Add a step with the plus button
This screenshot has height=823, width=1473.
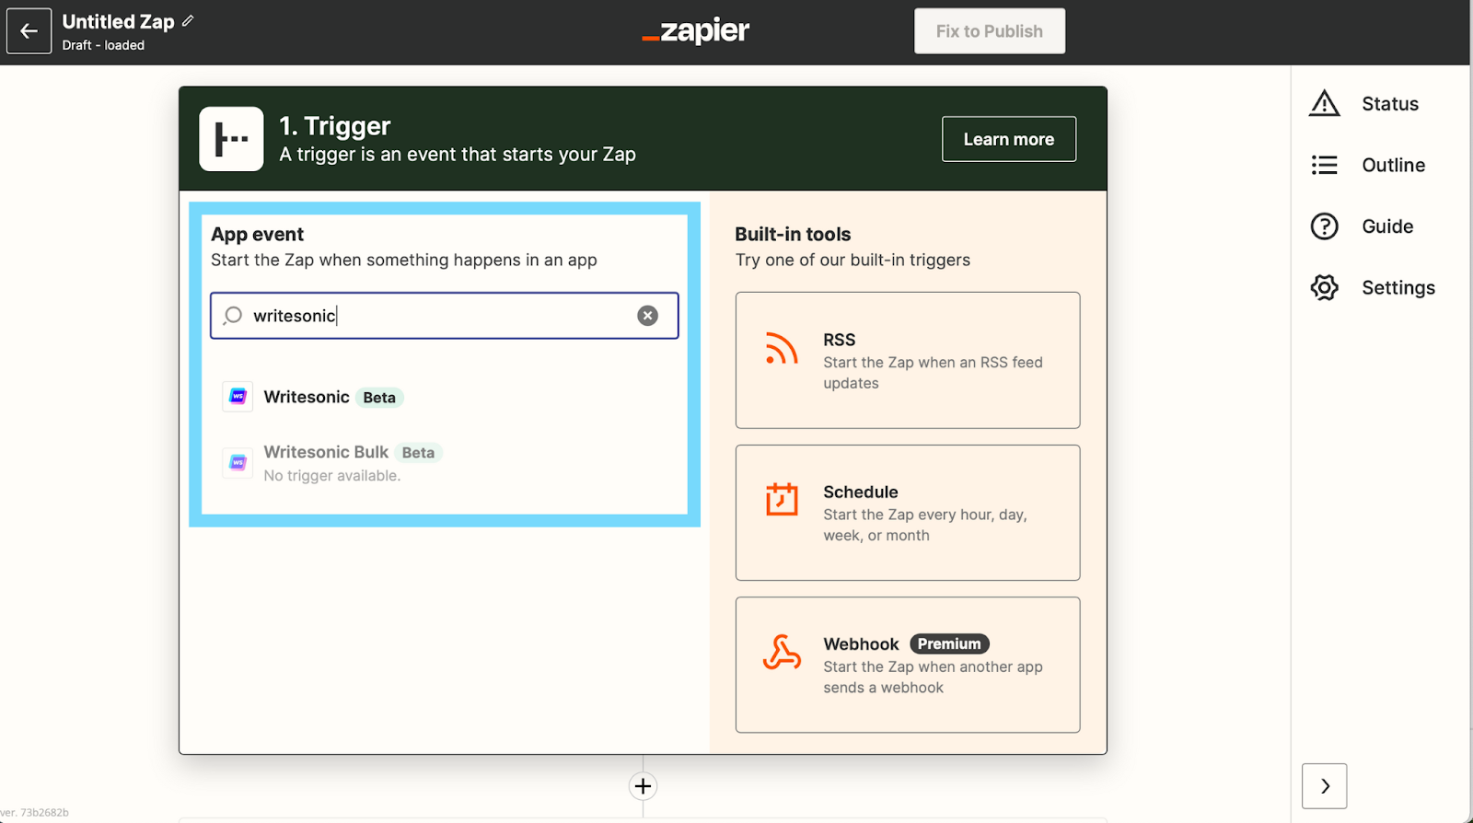643,786
